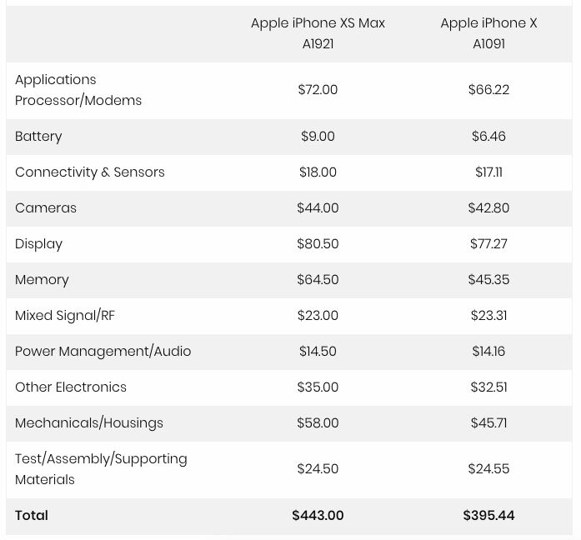The height and width of the screenshot is (540, 581).
Task: Select the Memory row label
Action: 42,280
